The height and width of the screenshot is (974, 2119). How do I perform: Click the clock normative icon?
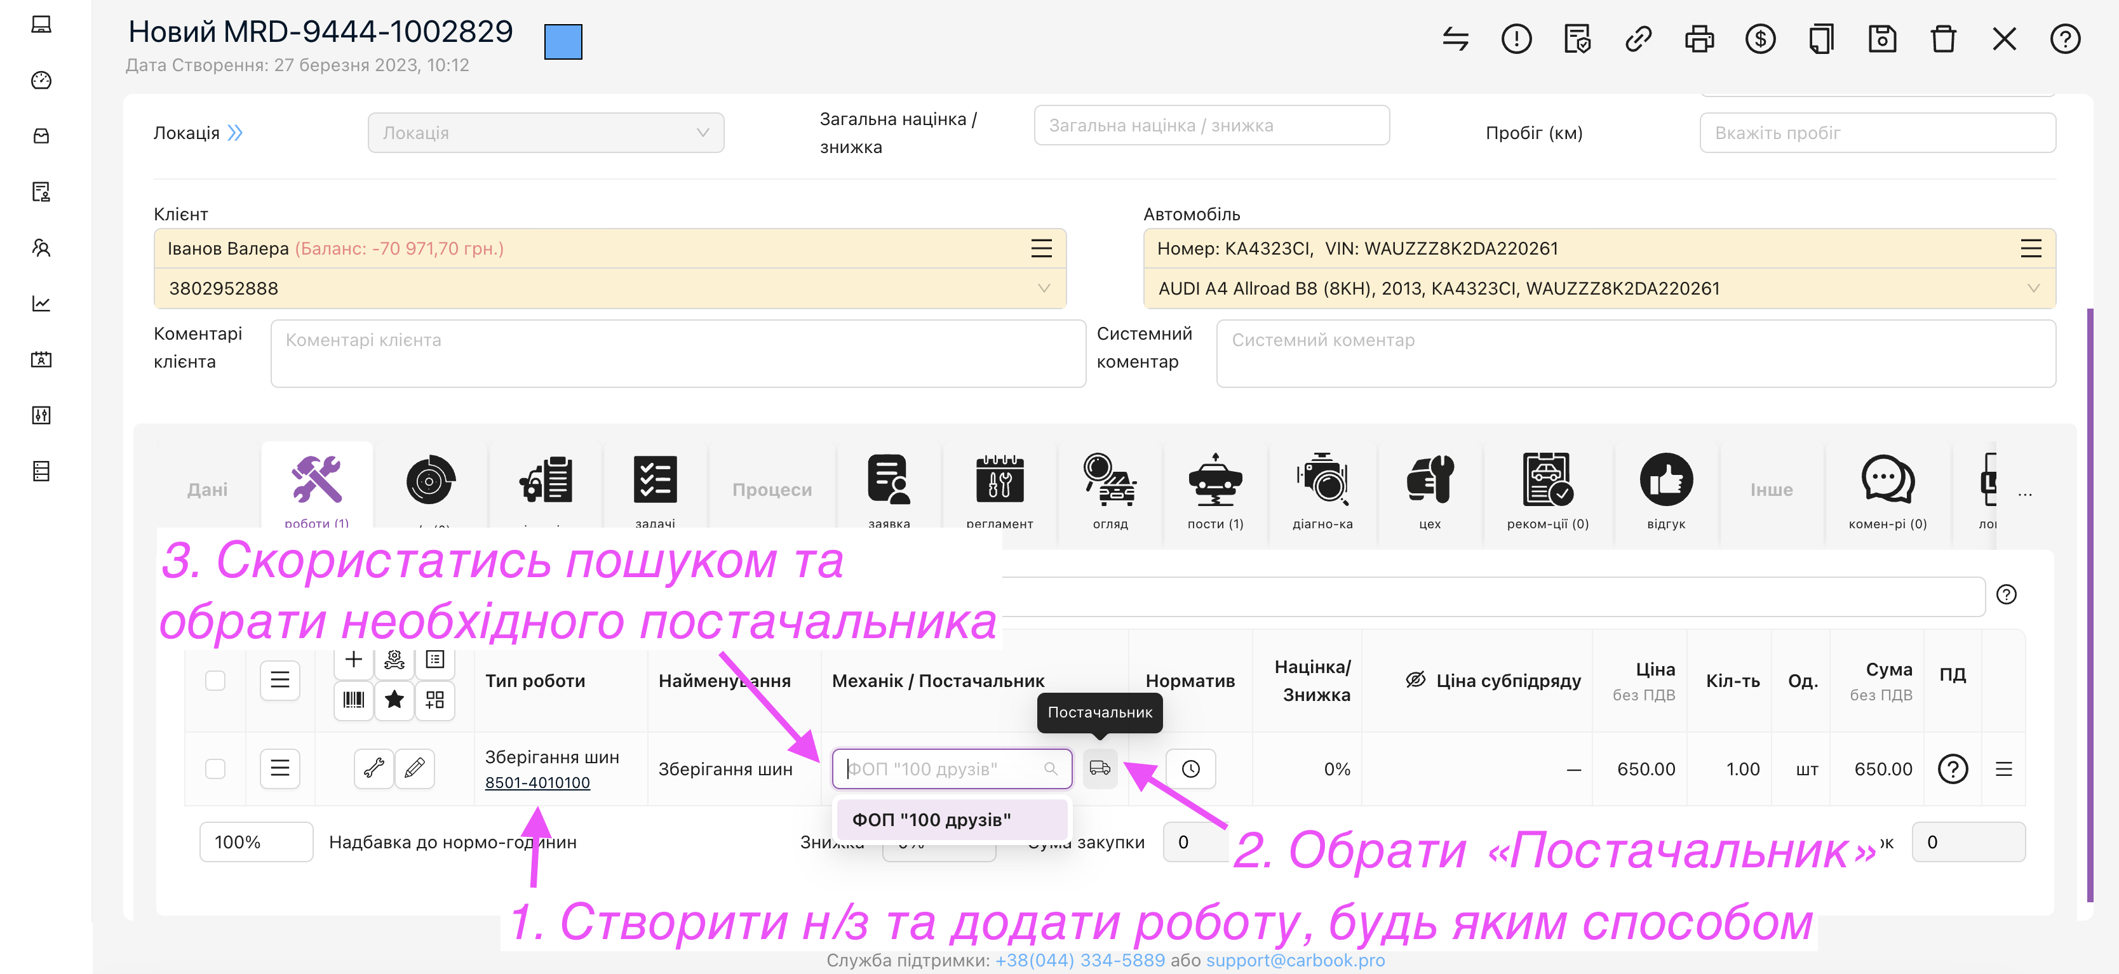(1190, 770)
